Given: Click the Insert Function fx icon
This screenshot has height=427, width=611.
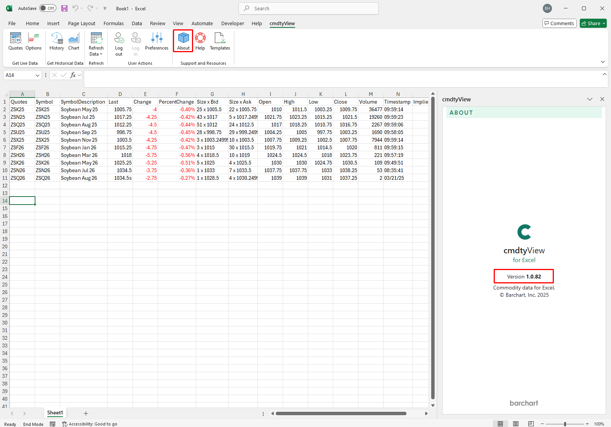Looking at the screenshot, I should point(73,75).
